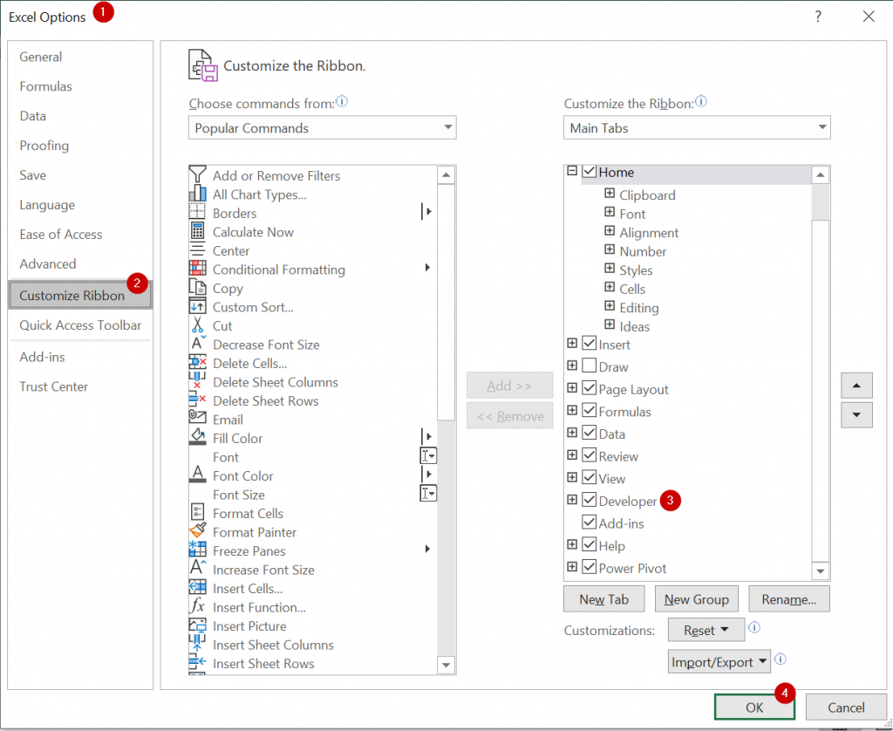Toggle the Page Layout checkbox
The width and height of the screenshot is (893, 731).
click(x=590, y=388)
